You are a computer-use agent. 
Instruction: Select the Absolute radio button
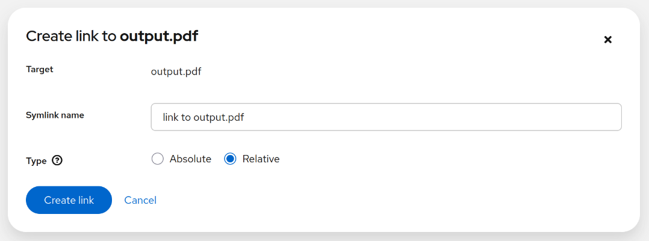158,159
